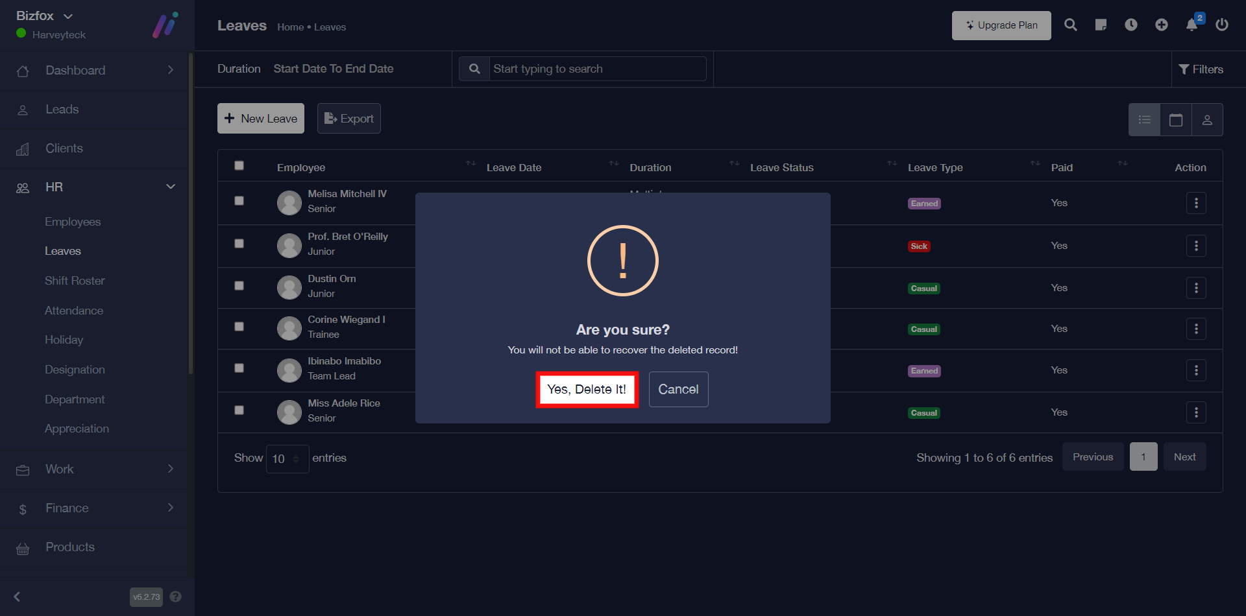Select checkbox for Prof. Bret O'Reilly row
1246x616 pixels.
[239, 244]
